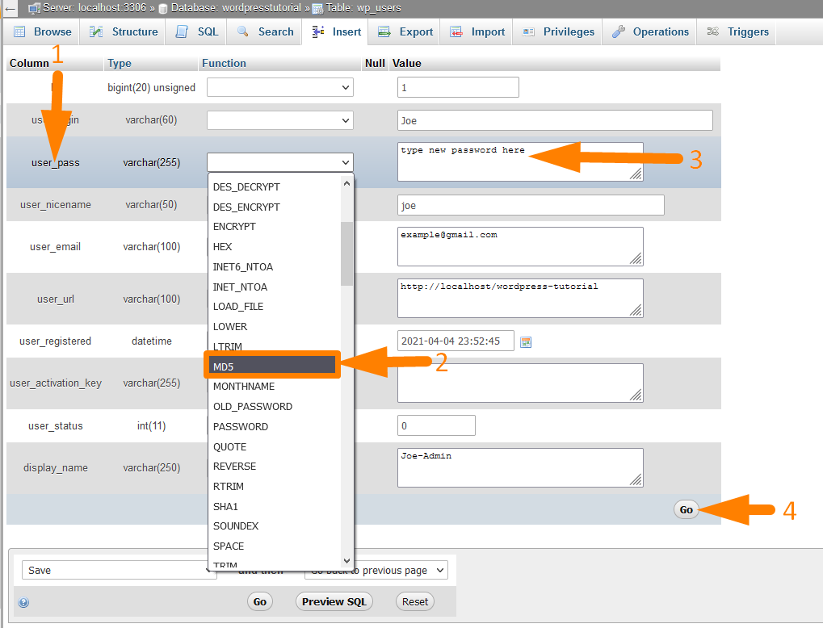This screenshot has width=823, height=628.
Task: Click the Go button beside display_name row
Action: click(x=686, y=509)
